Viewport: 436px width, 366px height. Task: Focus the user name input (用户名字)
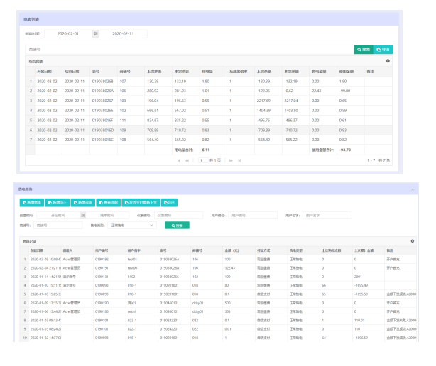tap(327, 216)
